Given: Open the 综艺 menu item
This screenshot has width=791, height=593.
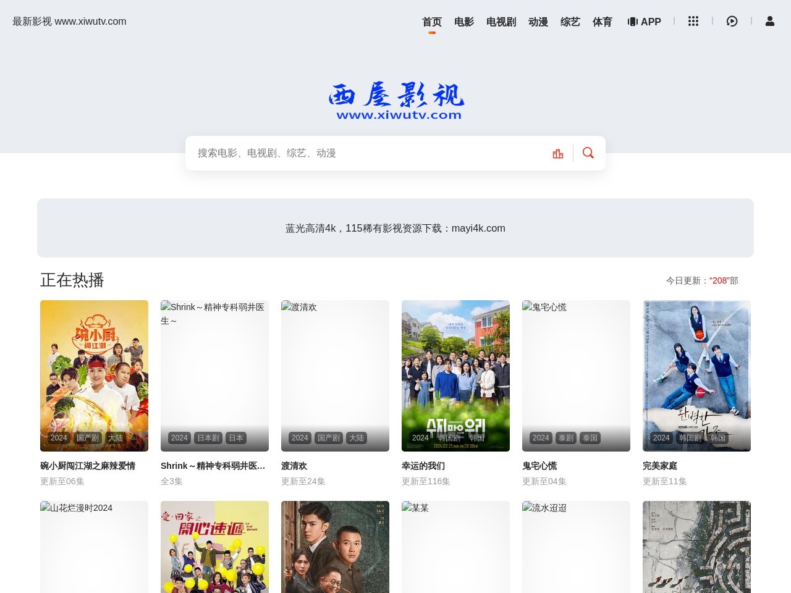Looking at the screenshot, I should 570,22.
